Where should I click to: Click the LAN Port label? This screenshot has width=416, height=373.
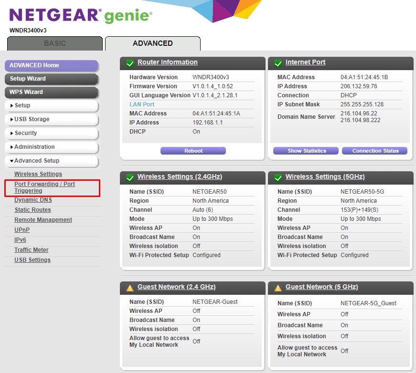[142, 104]
